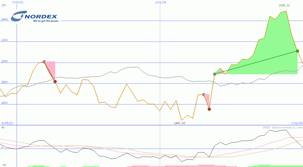This screenshot has height=167, width=303.
Task: Click the 1/01/24 date label
Action: 161,2
